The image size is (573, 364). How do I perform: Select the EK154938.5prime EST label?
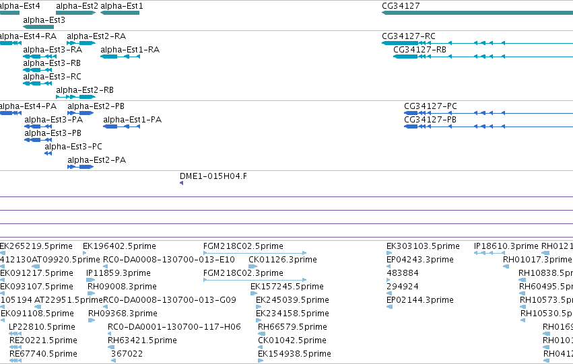[x=294, y=354]
